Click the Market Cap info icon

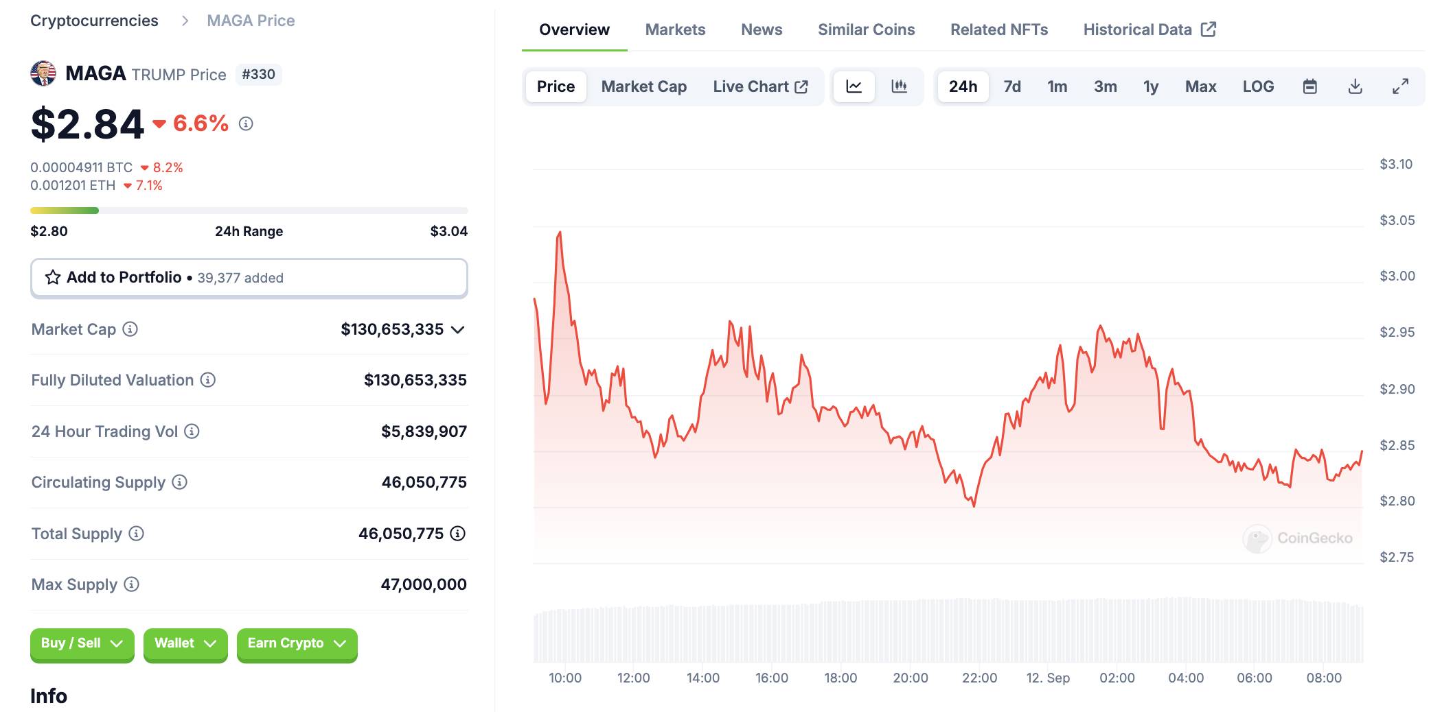pyautogui.click(x=130, y=329)
